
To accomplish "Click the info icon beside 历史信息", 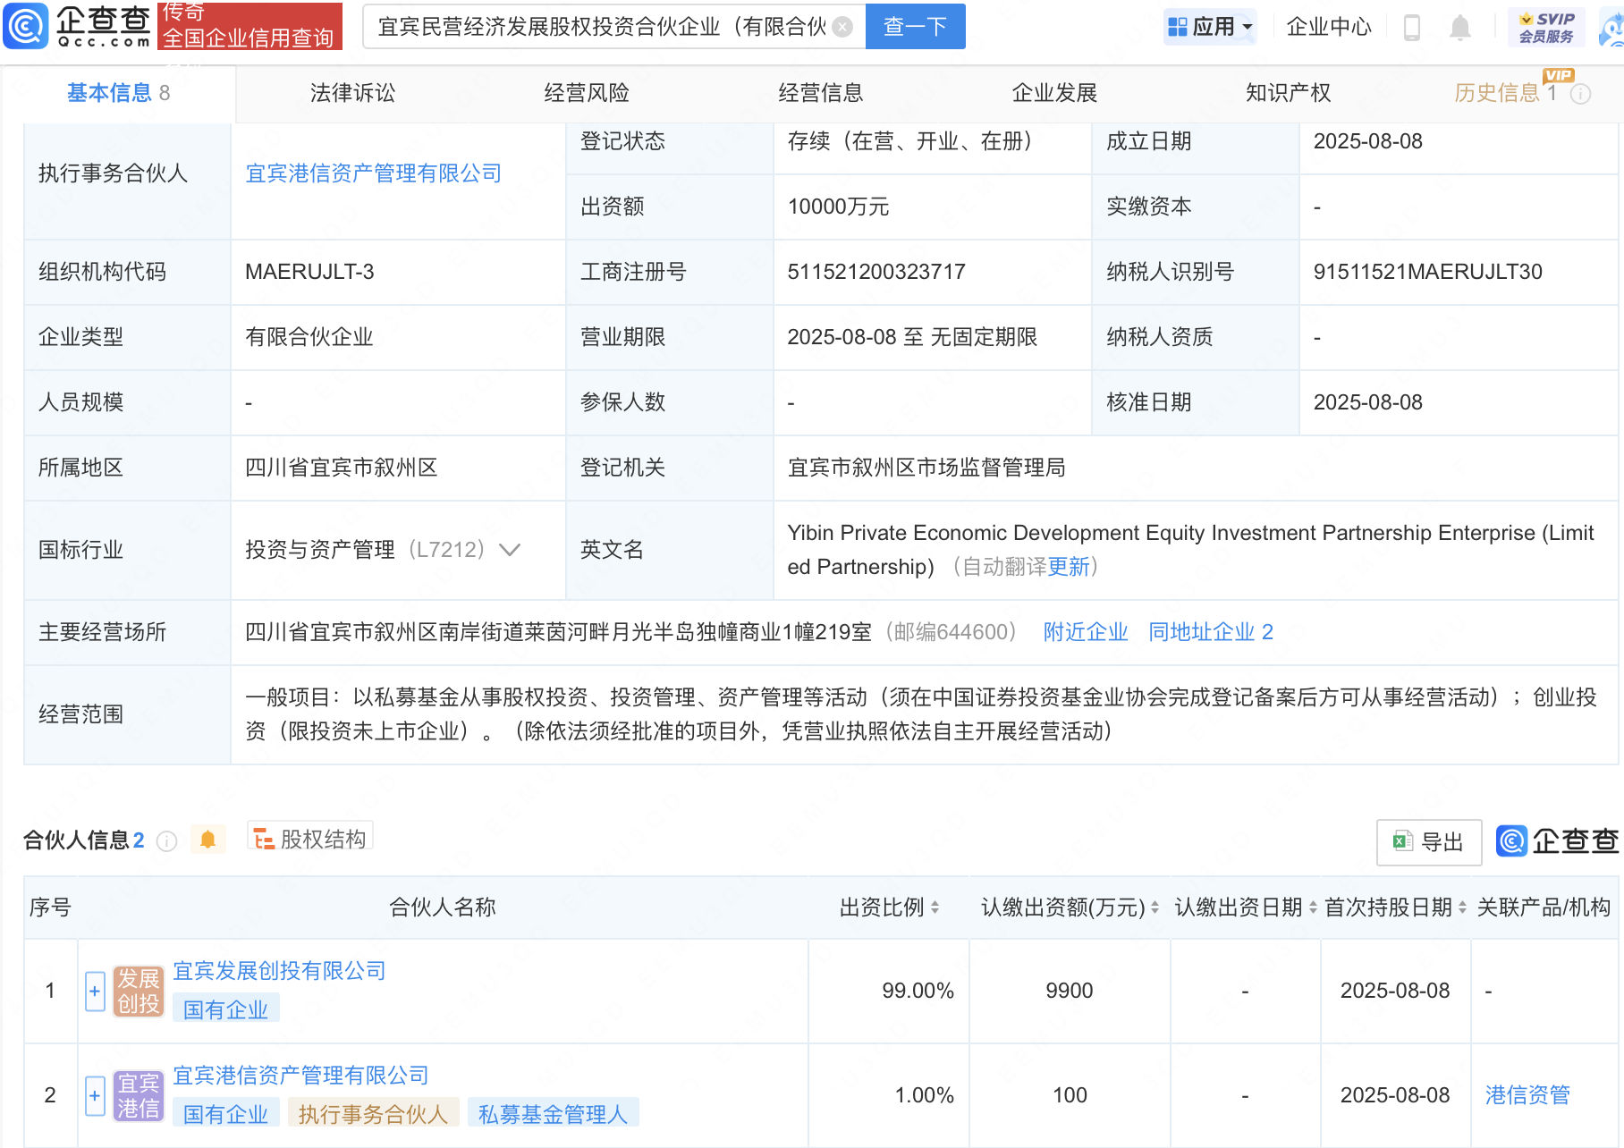I will [x=1581, y=94].
